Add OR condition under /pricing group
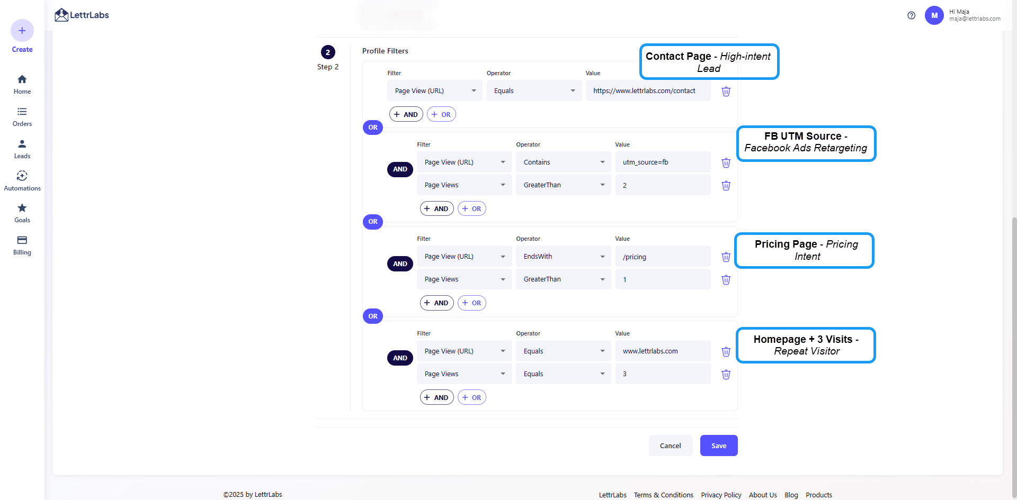Image resolution: width=1017 pixels, height=500 pixels. [x=472, y=303]
